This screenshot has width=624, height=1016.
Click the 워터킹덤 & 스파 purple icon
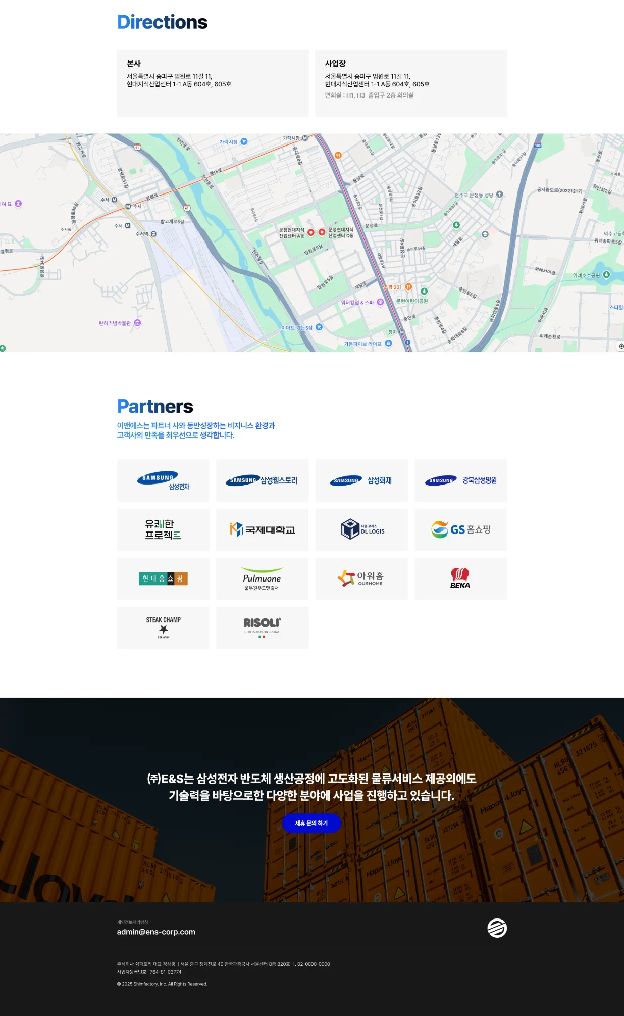point(380,302)
